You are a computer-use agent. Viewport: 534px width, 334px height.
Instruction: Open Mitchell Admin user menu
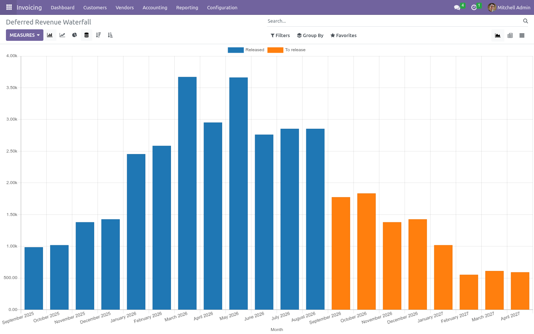[x=509, y=7]
